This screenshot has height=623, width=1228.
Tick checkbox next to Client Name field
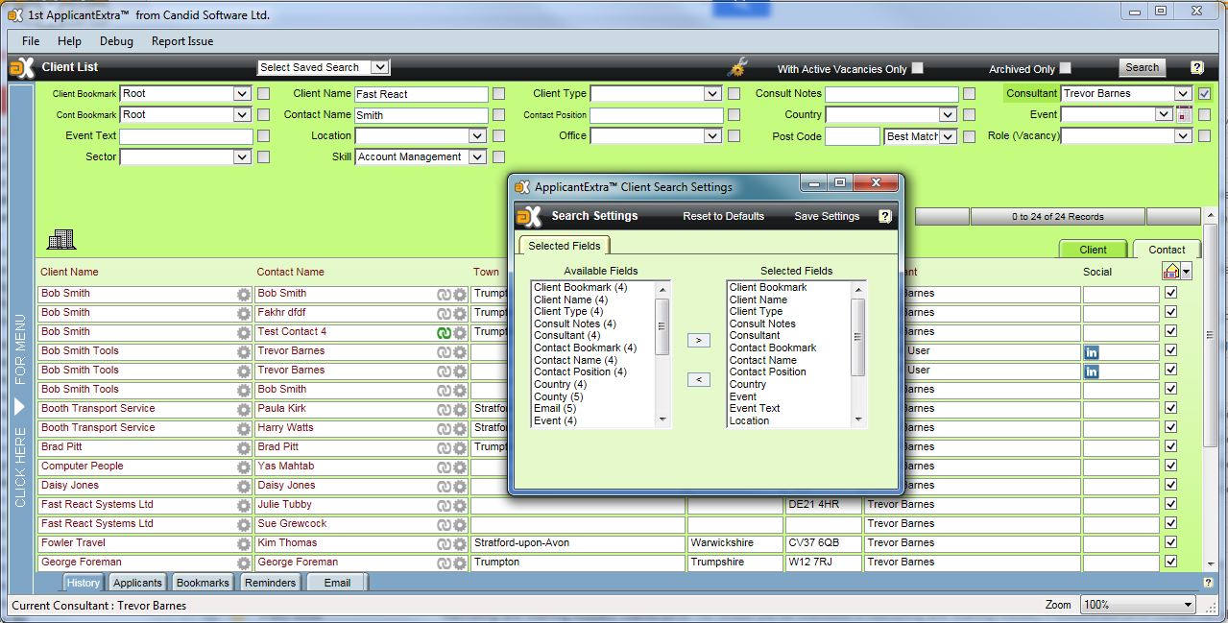coord(498,94)
